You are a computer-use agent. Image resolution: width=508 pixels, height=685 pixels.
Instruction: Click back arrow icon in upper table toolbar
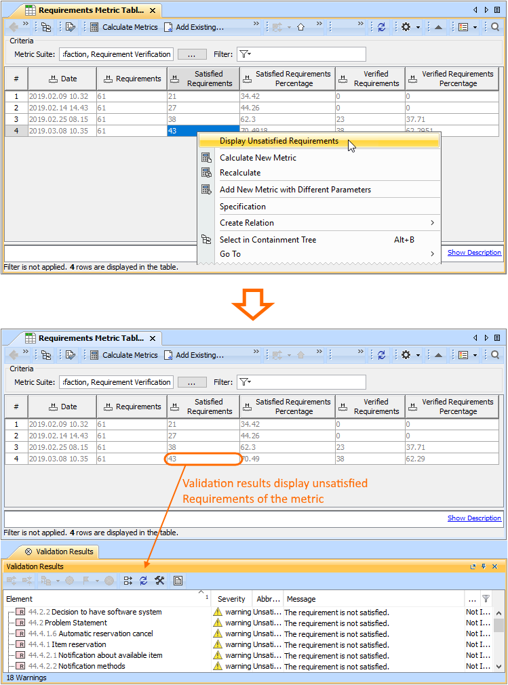click(14, 27)
